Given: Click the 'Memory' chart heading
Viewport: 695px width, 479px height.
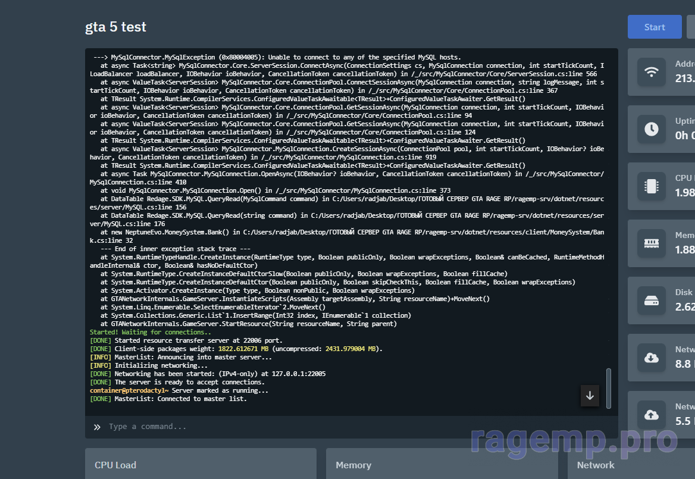Looking at the screenshot, I should point(353,465).
